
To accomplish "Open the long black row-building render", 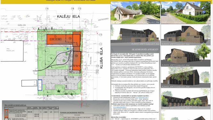I will tap(186, 99).
